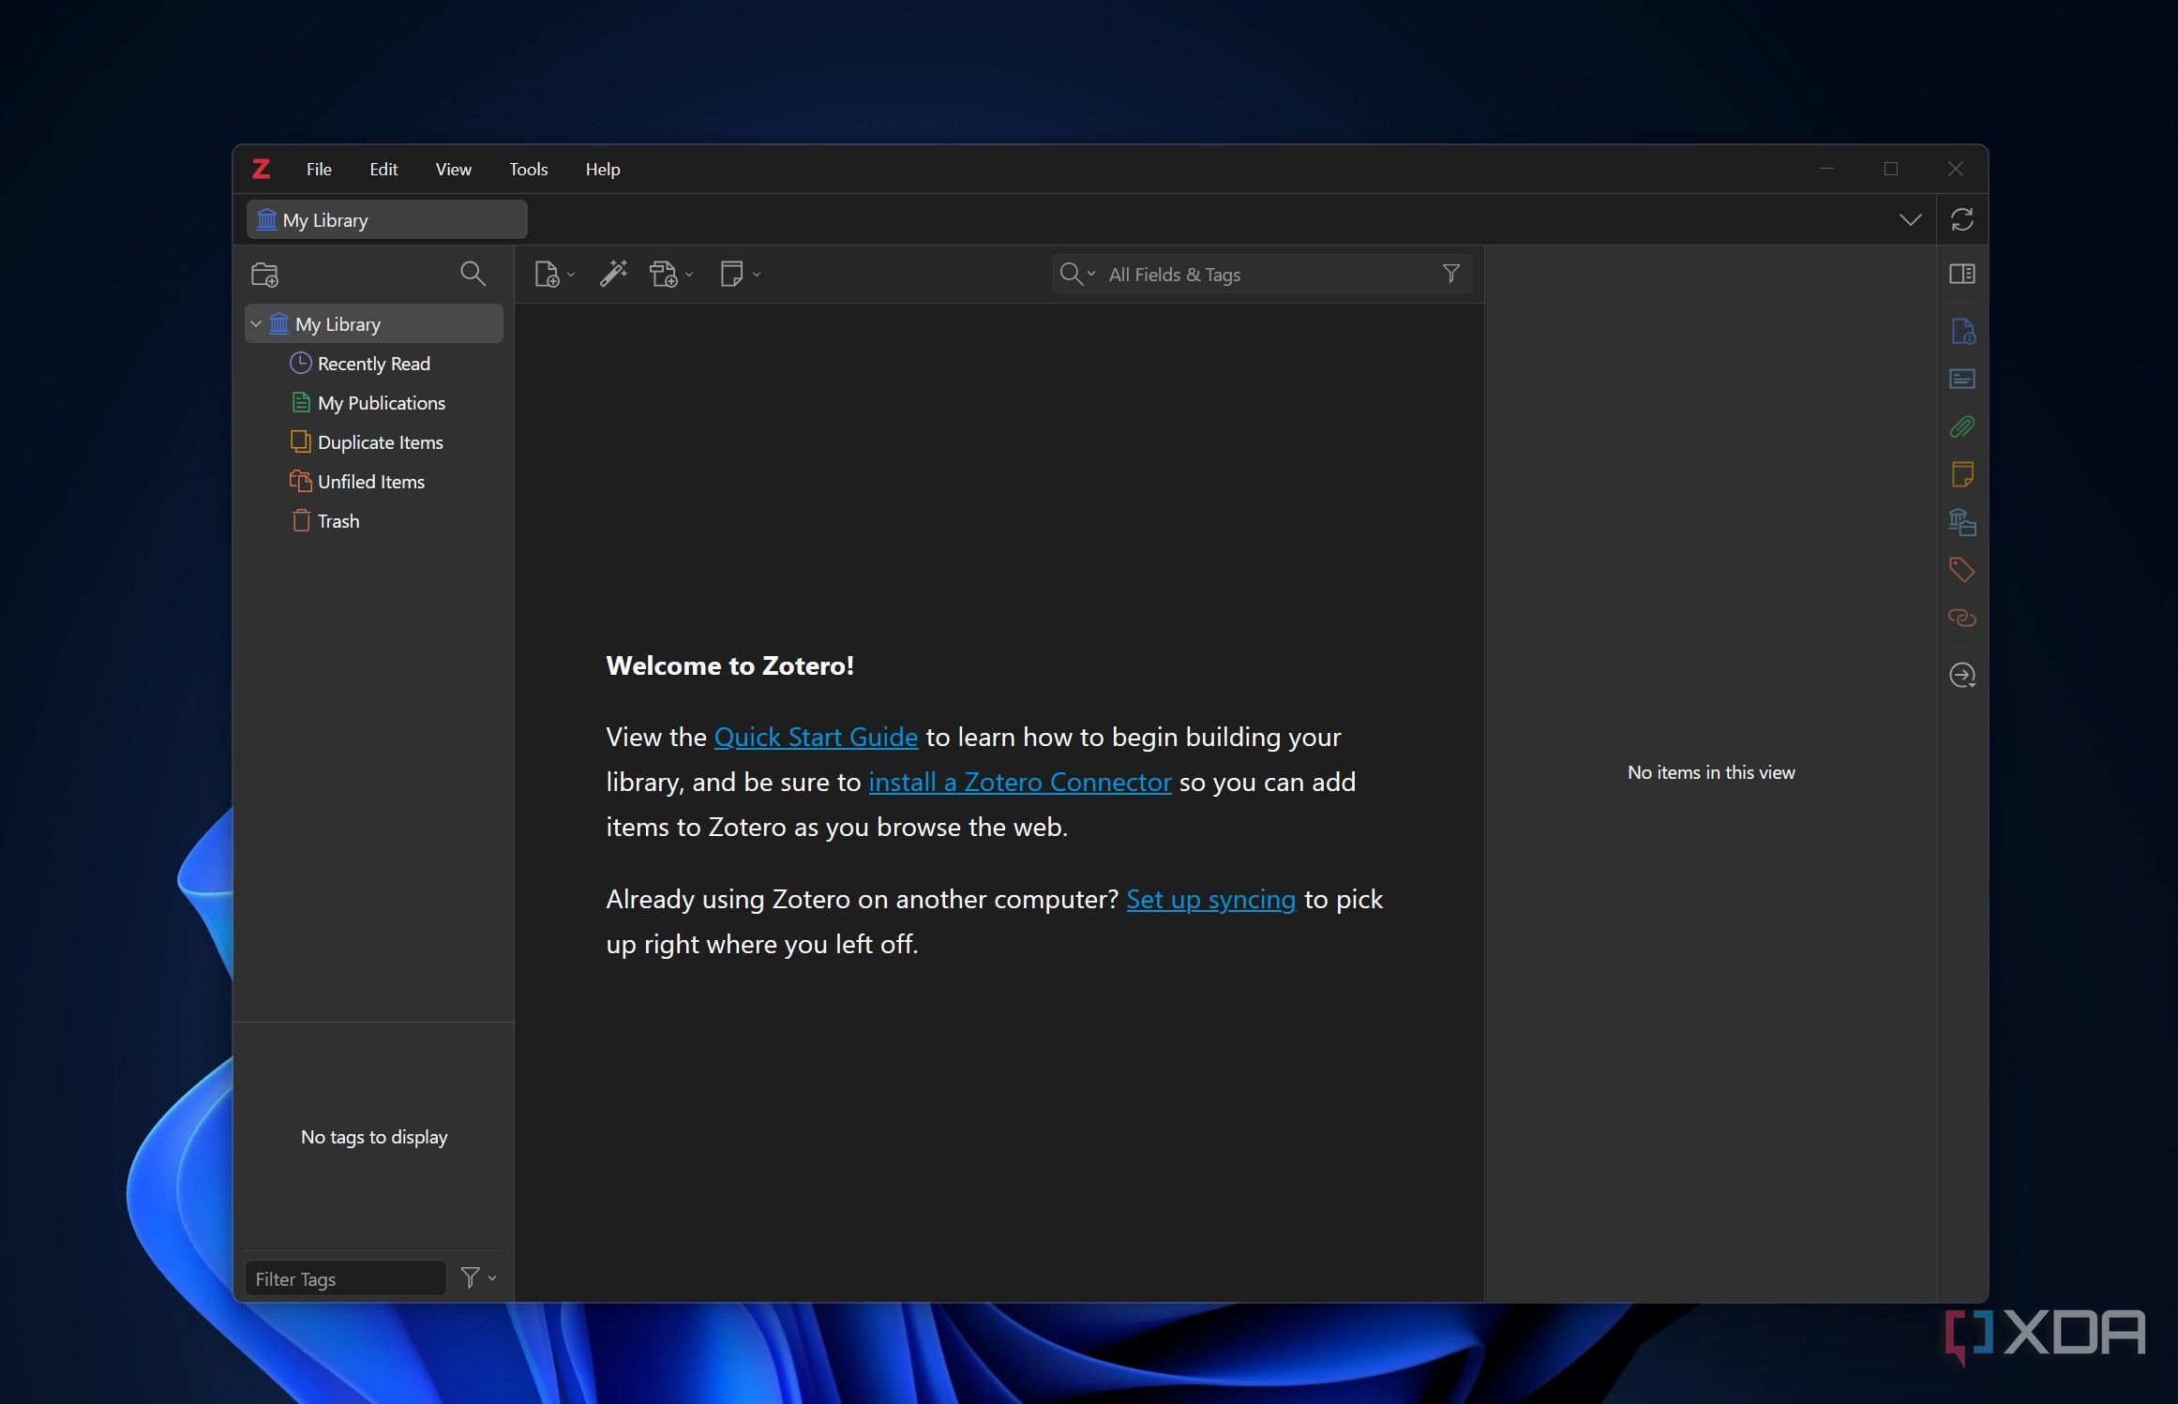The width and height of the screenshot is (2178, 1404).
Task: Close the Zotero window
Action: tap(1955, 169)
